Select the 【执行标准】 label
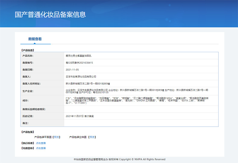The width and height of the screenshot is (238, 163). coord(28,143)
